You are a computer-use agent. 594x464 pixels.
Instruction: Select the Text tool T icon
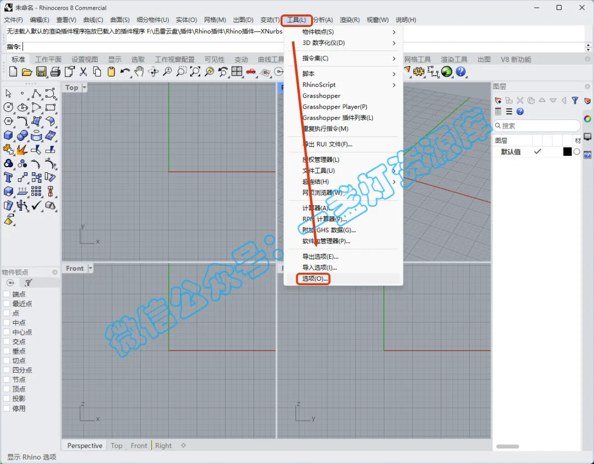[x=8, y=177]
